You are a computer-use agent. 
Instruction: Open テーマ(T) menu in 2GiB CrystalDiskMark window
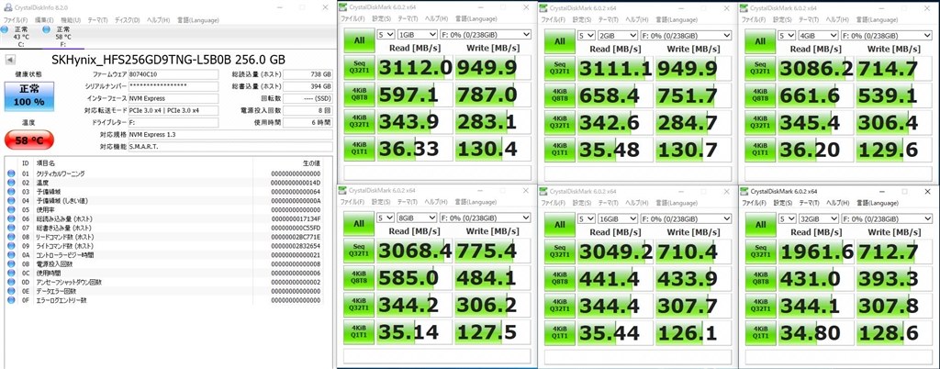tap(610, 19)
